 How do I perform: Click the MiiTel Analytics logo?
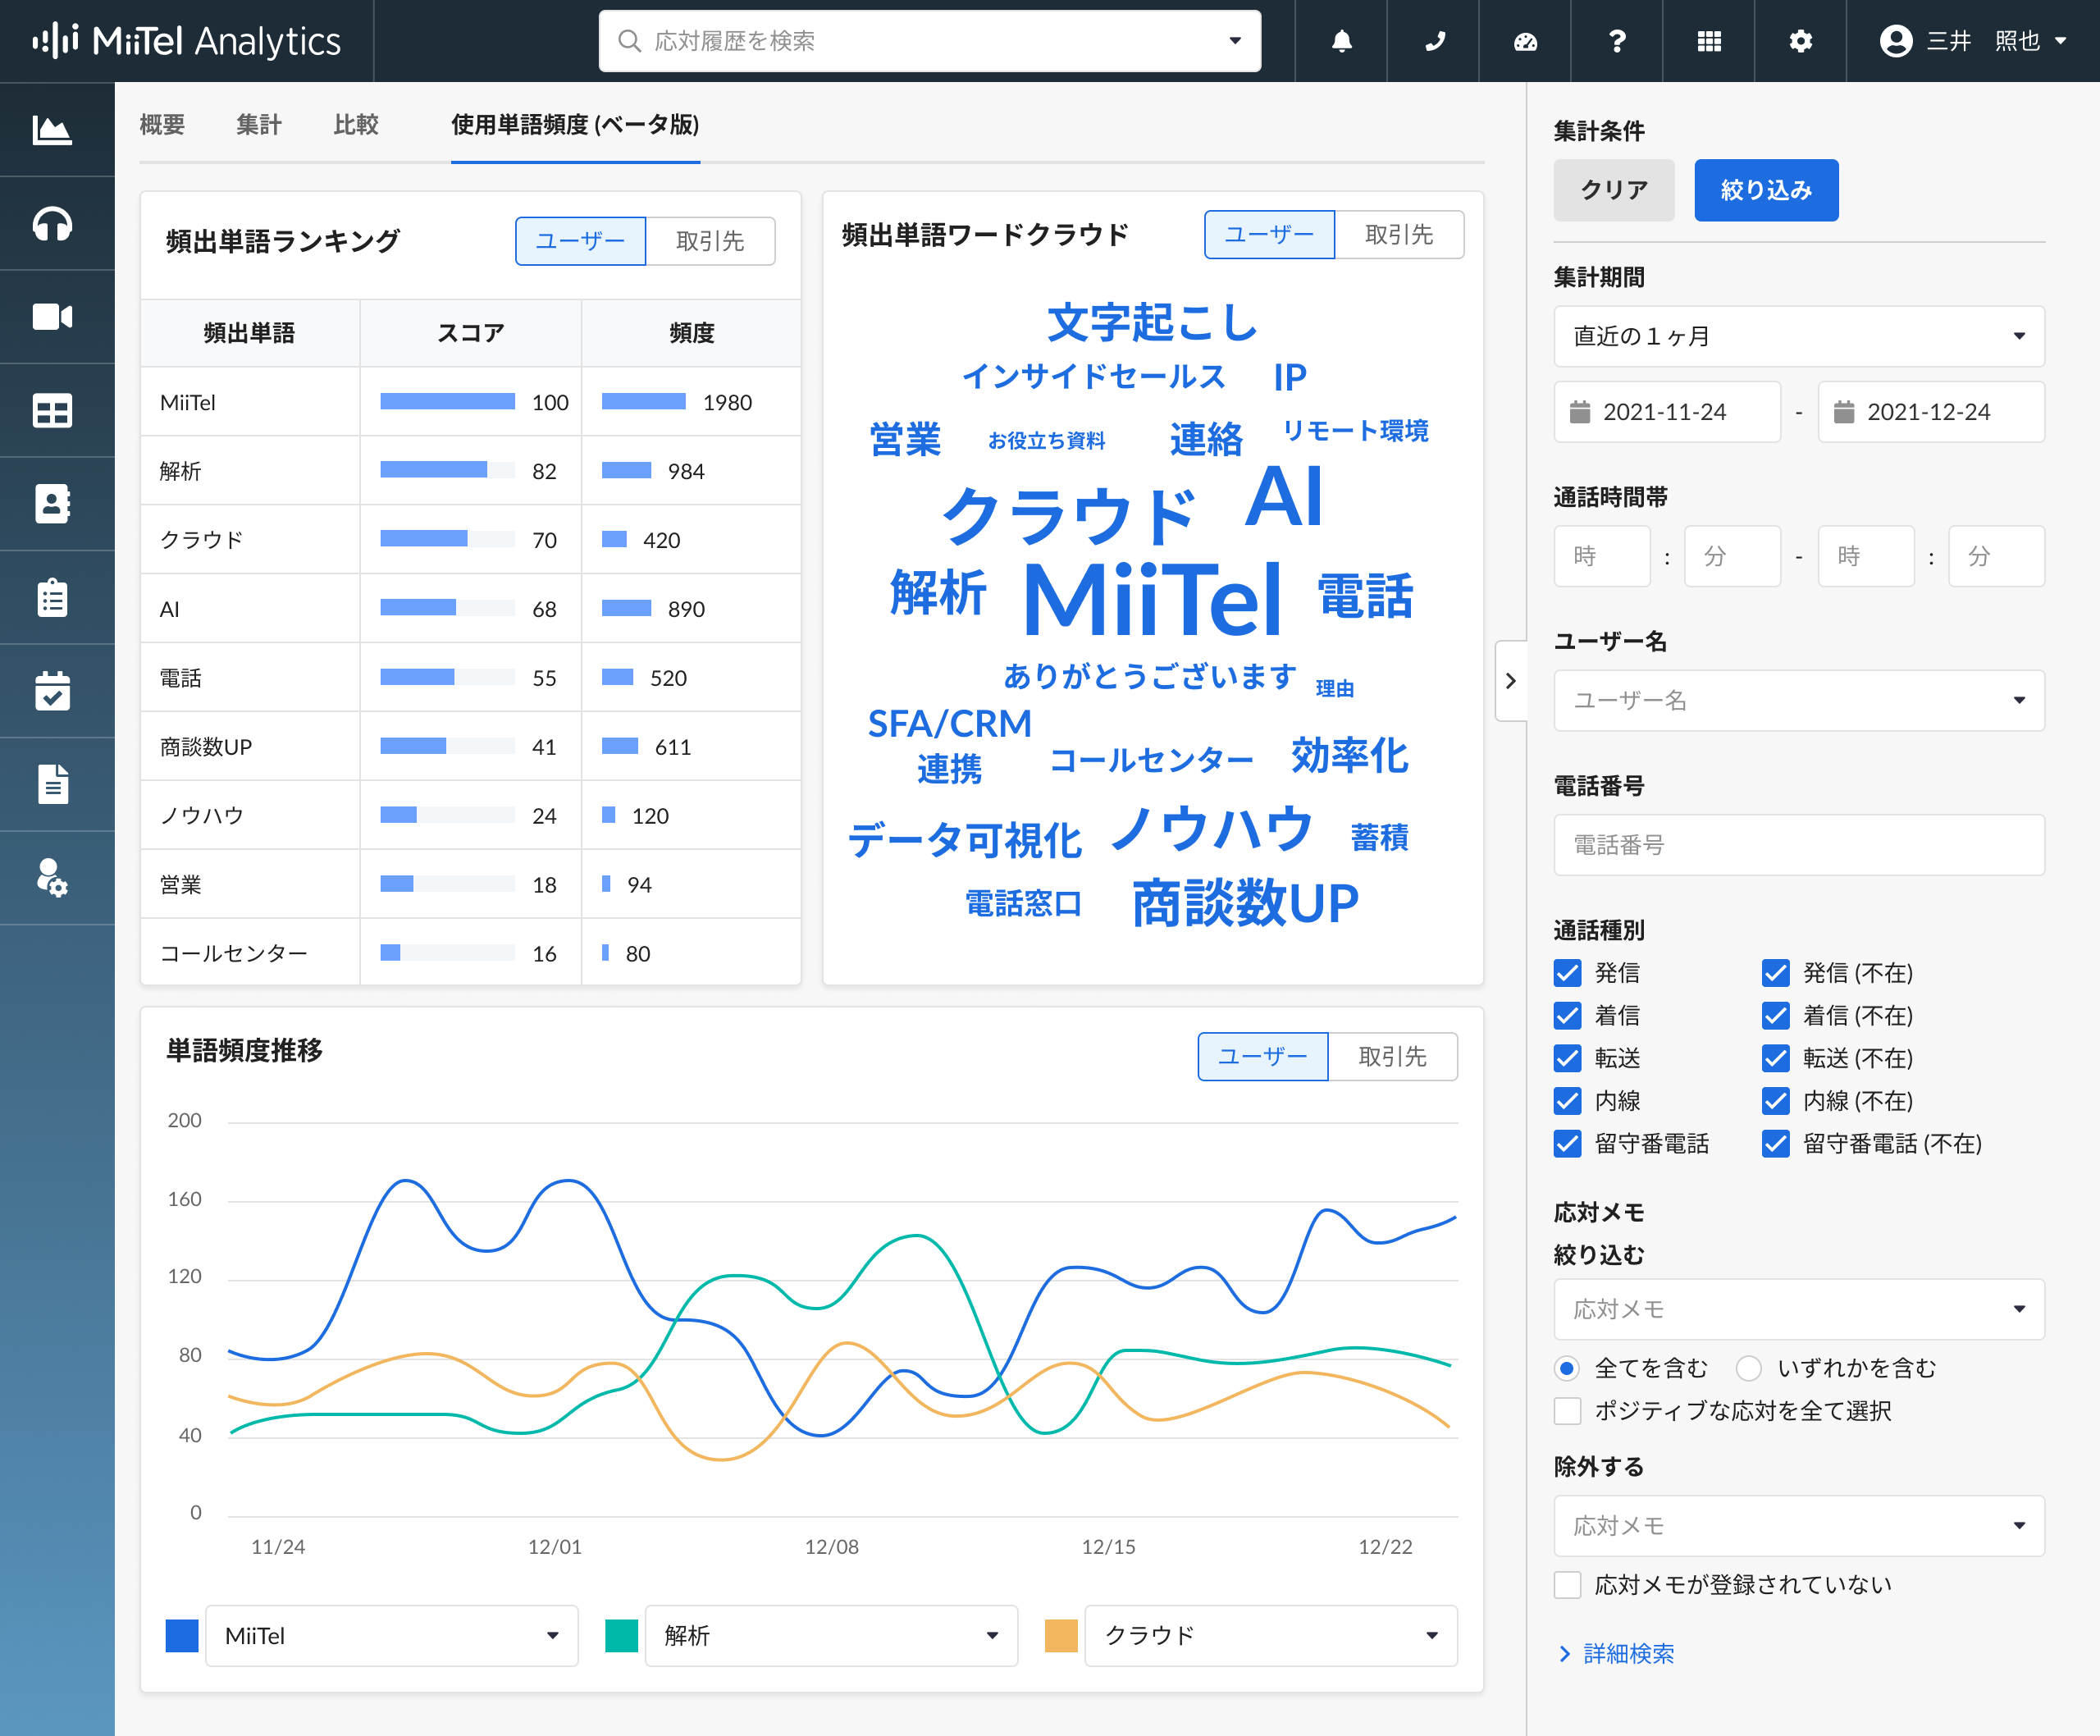[186, 41]
